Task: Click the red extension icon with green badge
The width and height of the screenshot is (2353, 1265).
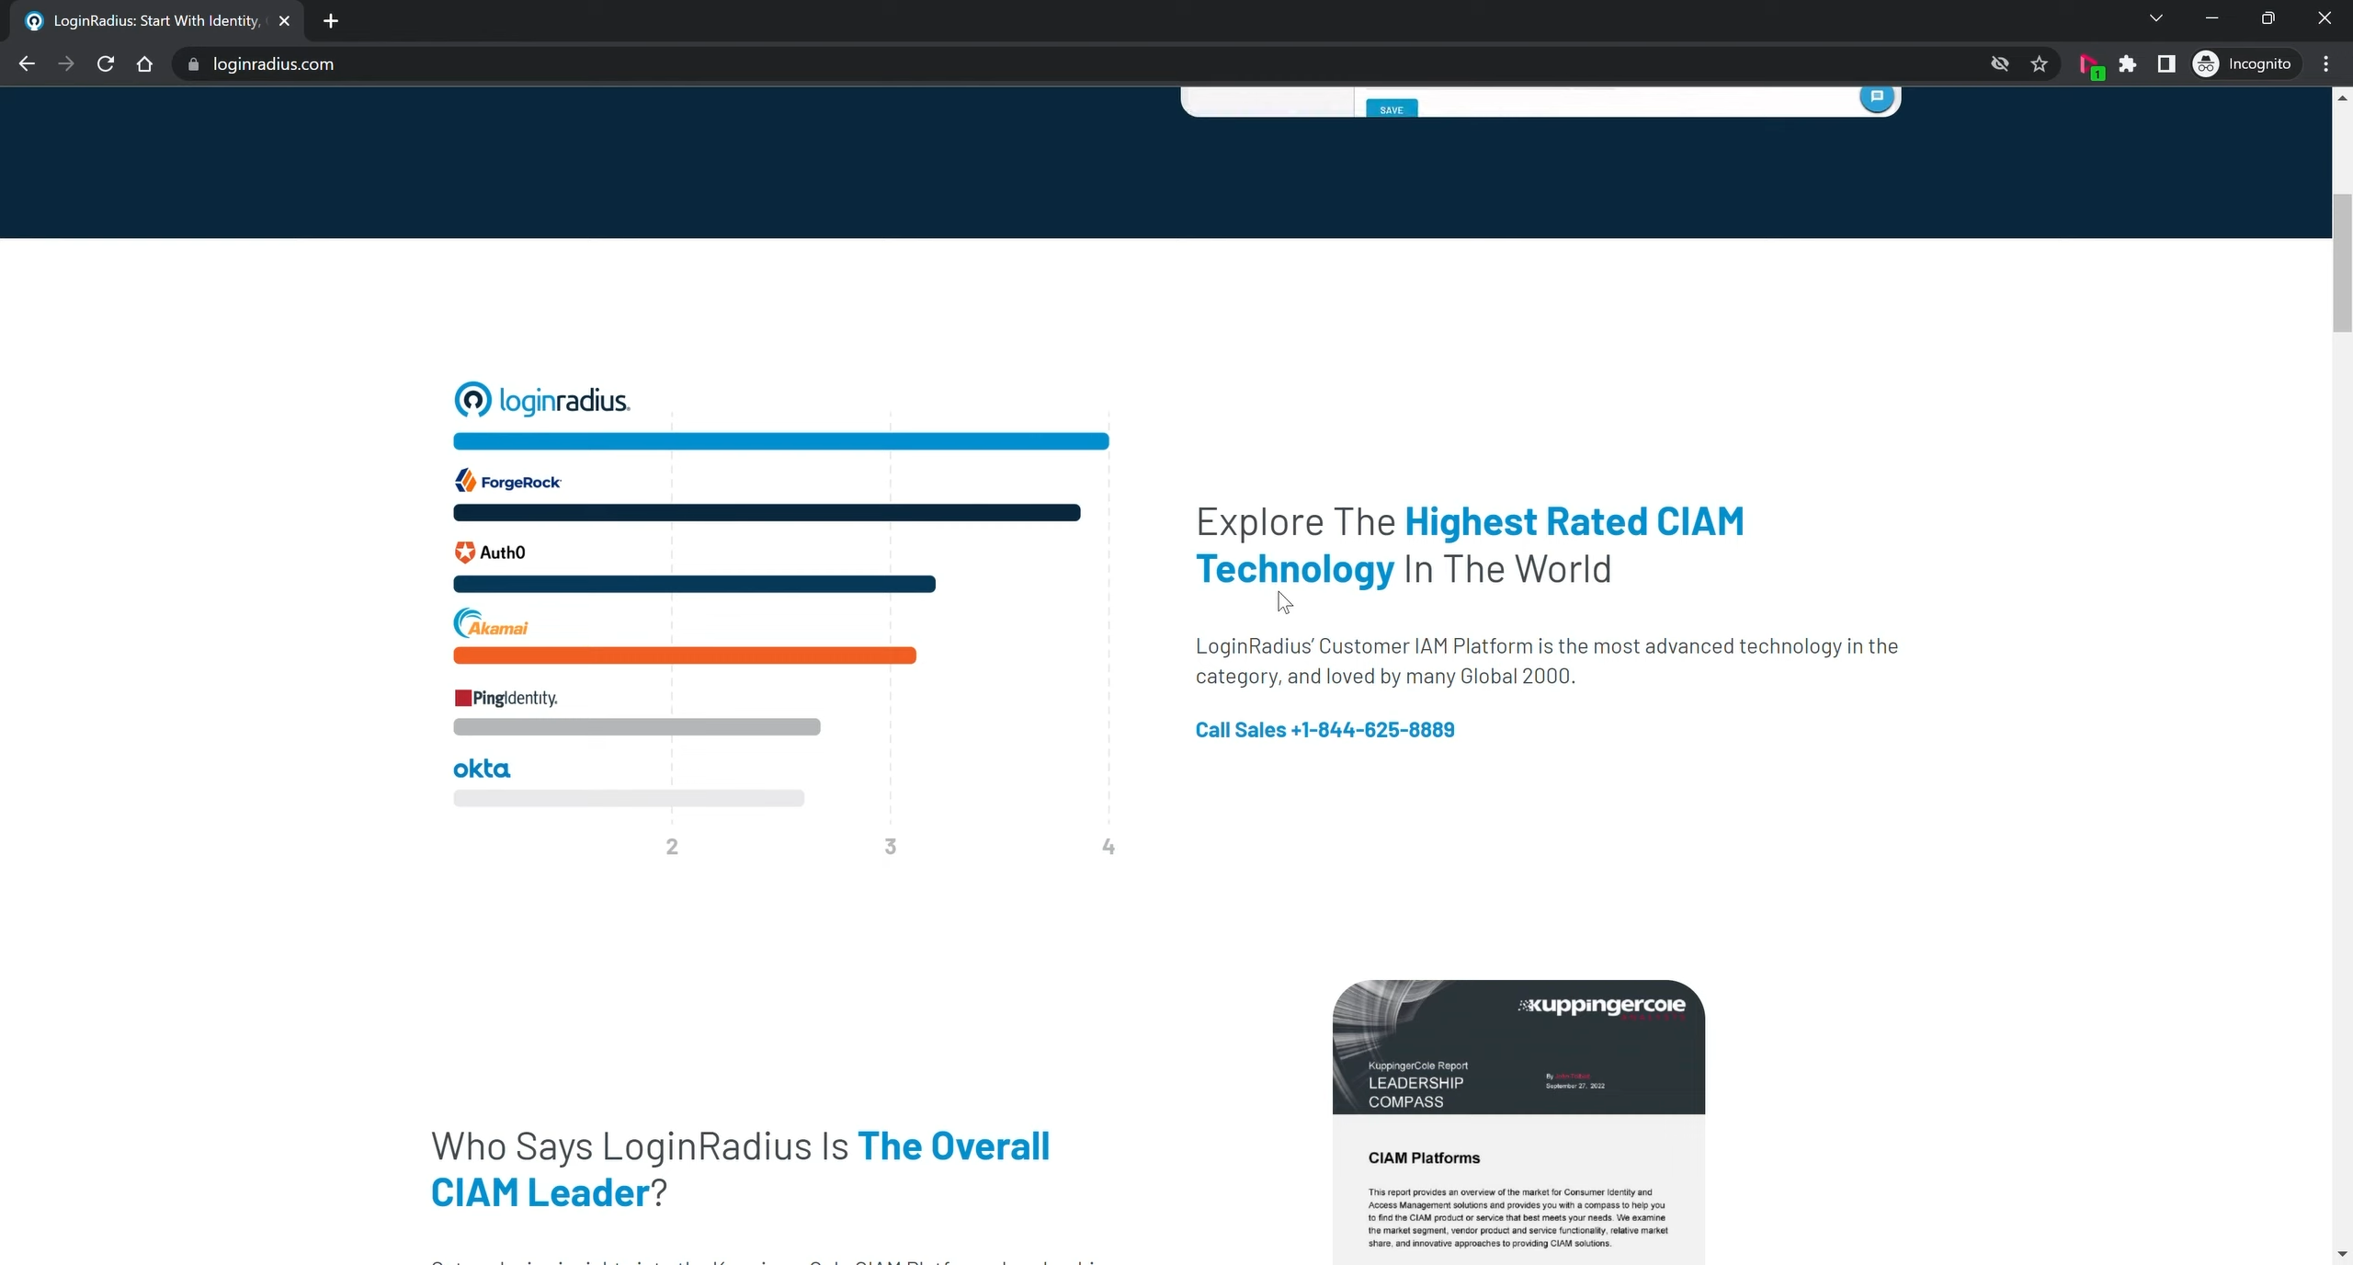Action: click(x=2091, y=65)
